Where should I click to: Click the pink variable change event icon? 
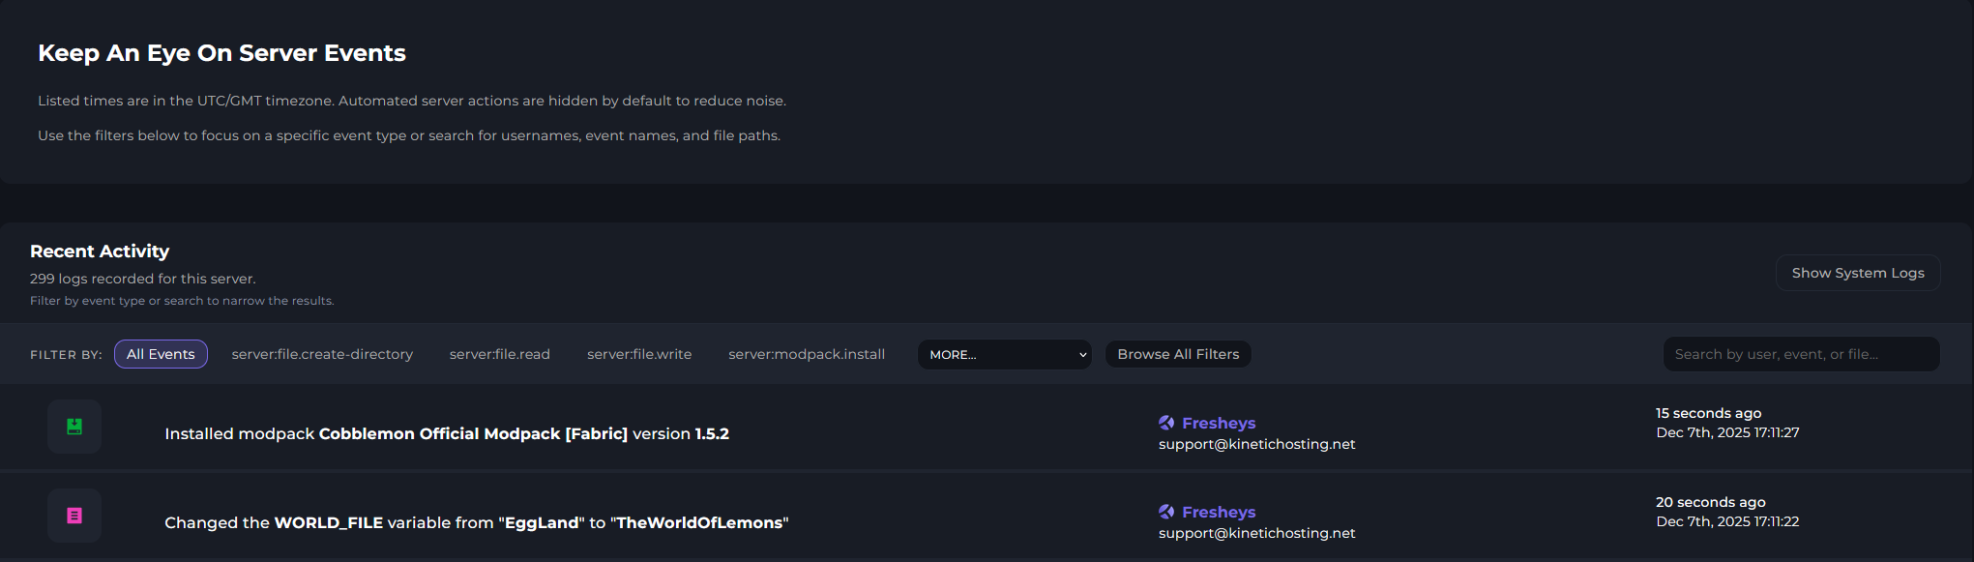(x=74, y=516)
